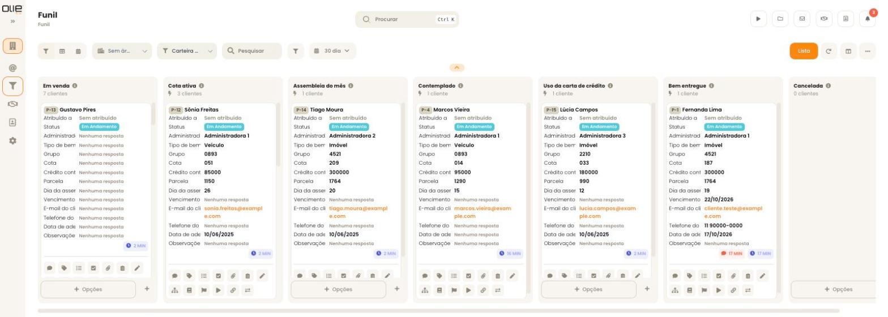The height and width of the screenshot is (317, 888).
Task: Click the paperclip attachment icon on Gustavo Pires card
Action: (x=108, y=268)
